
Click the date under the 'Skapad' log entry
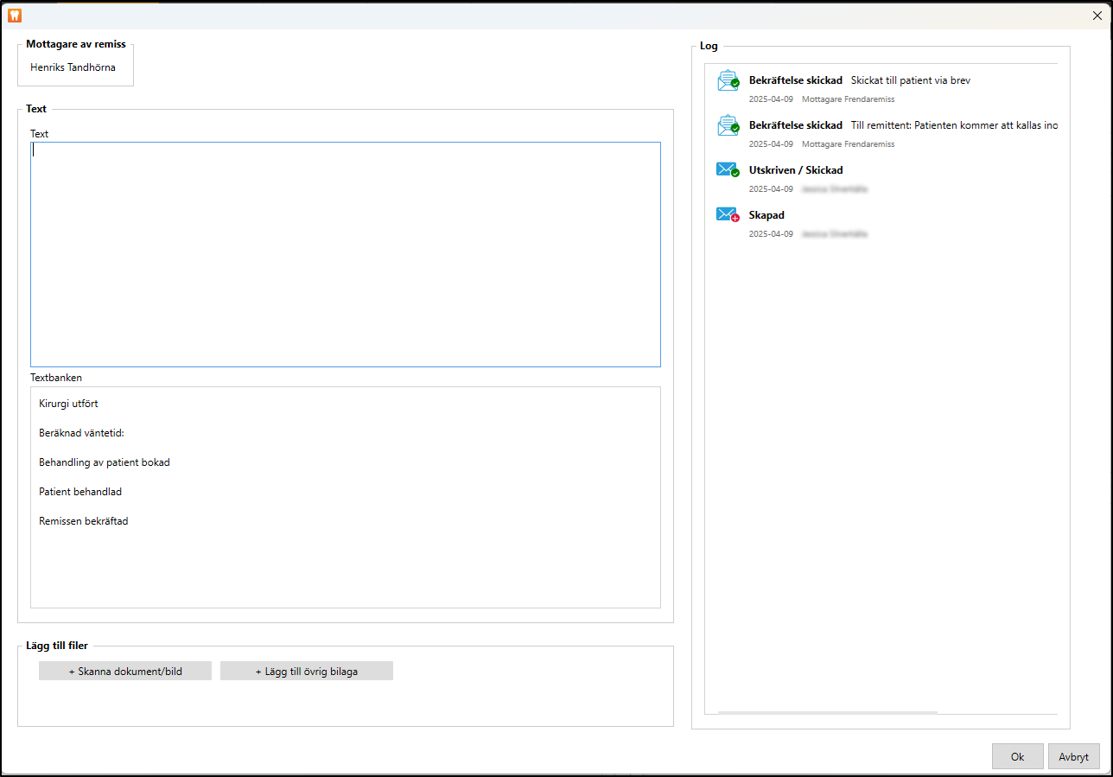click(x=771, y=234)
